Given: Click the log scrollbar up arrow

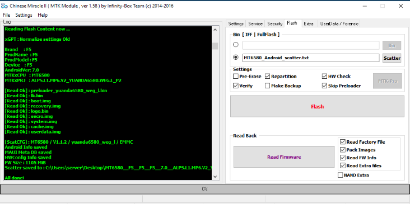Looking at the screenshot, I should (x=215, y=30).
